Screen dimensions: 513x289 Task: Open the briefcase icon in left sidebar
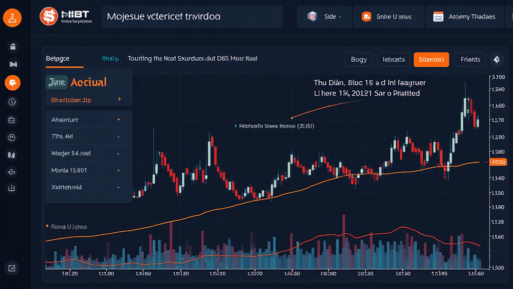coord(12,47)
